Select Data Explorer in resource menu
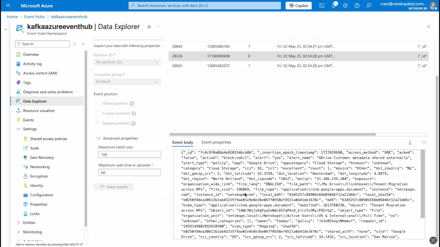The image size is (440, 247). pos(47,101)
